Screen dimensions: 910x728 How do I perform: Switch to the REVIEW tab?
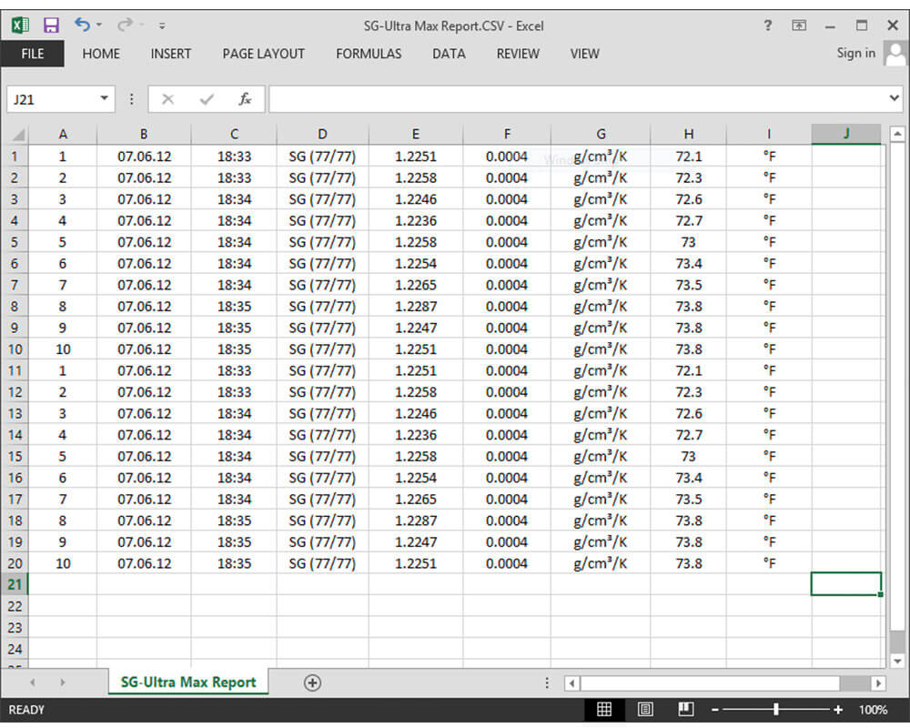(x=518, y=54)
